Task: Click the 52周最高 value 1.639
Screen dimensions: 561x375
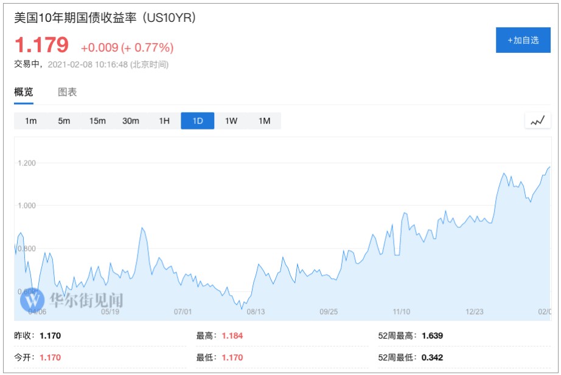Action: coord(432,335)
